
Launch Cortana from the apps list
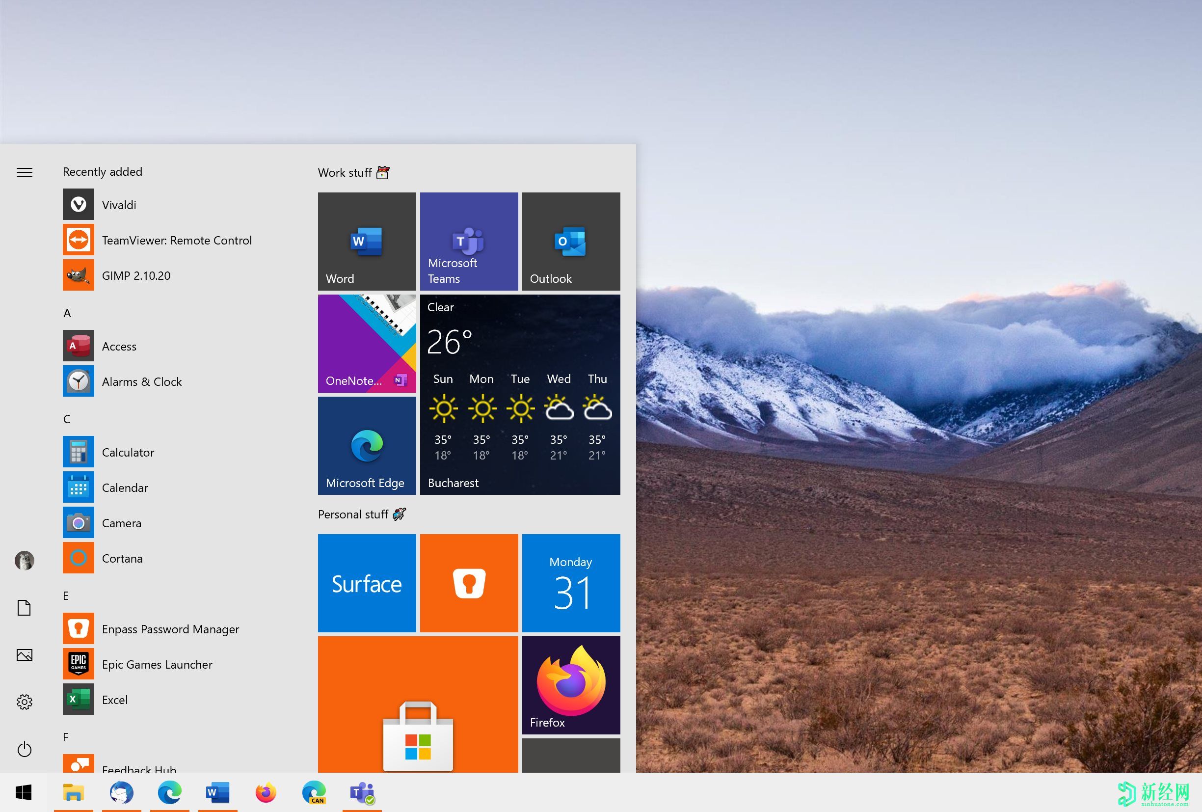click(122, 558)
